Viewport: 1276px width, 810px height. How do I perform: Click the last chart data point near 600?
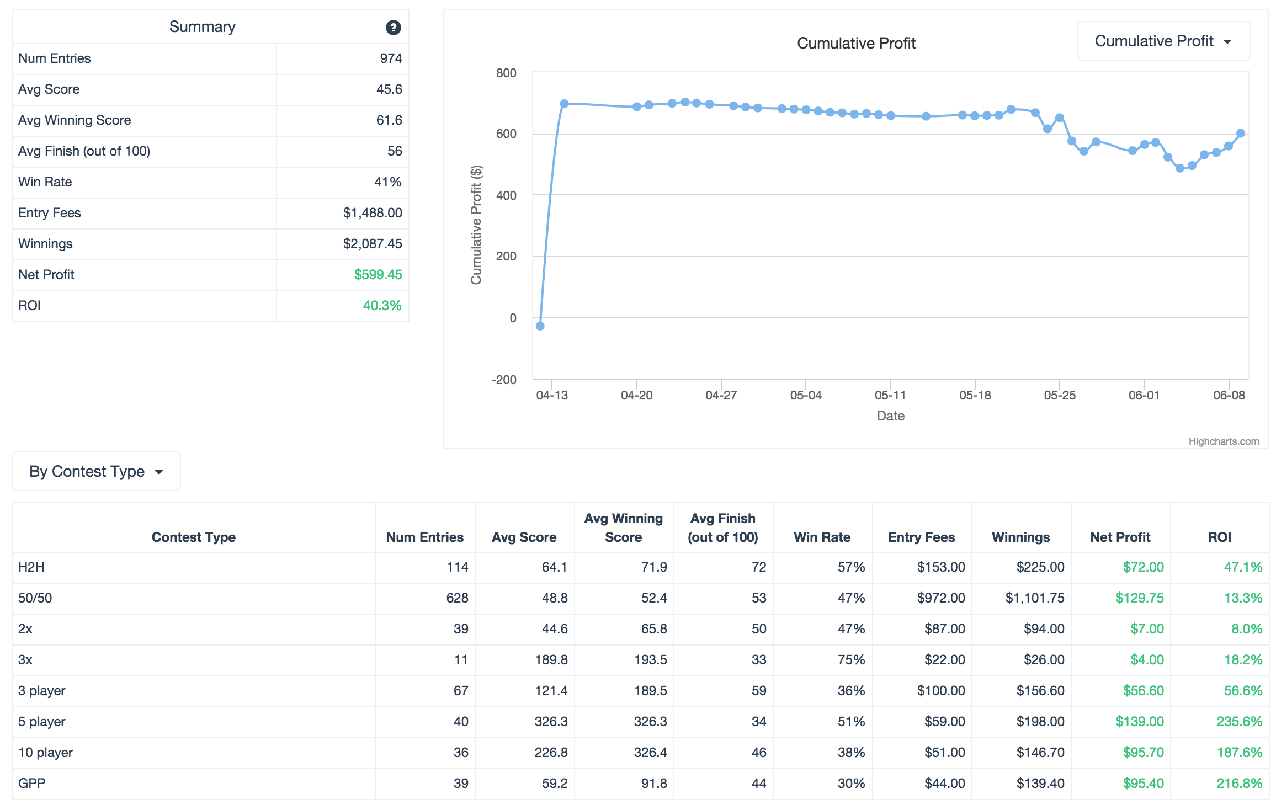(1240, 134)
